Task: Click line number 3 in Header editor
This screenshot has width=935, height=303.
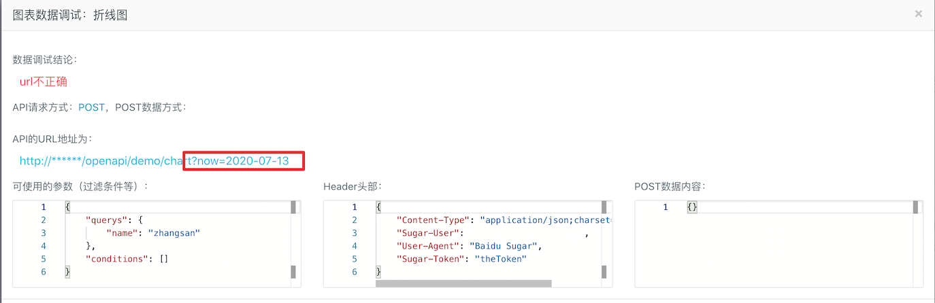Action: pyautogui.click(x=354, y=233)
